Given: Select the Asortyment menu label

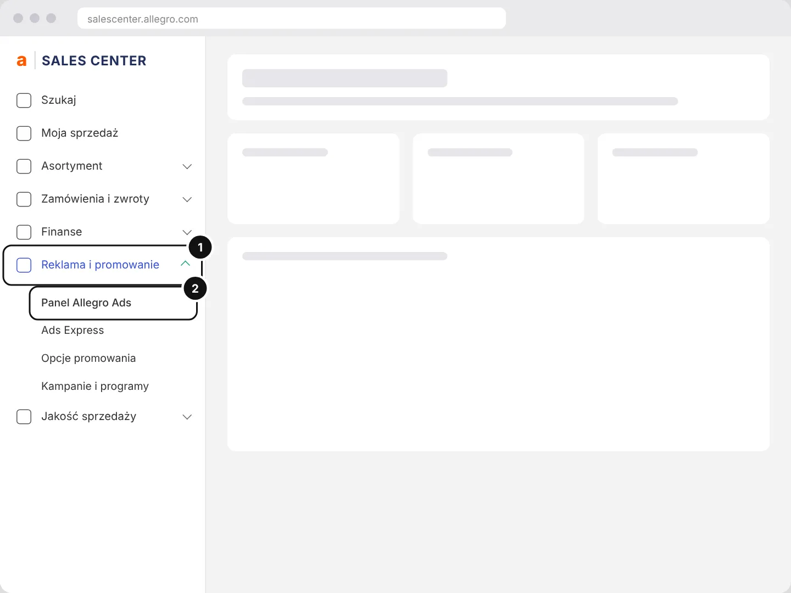Looking at the screenshot, I should point(72,166).
